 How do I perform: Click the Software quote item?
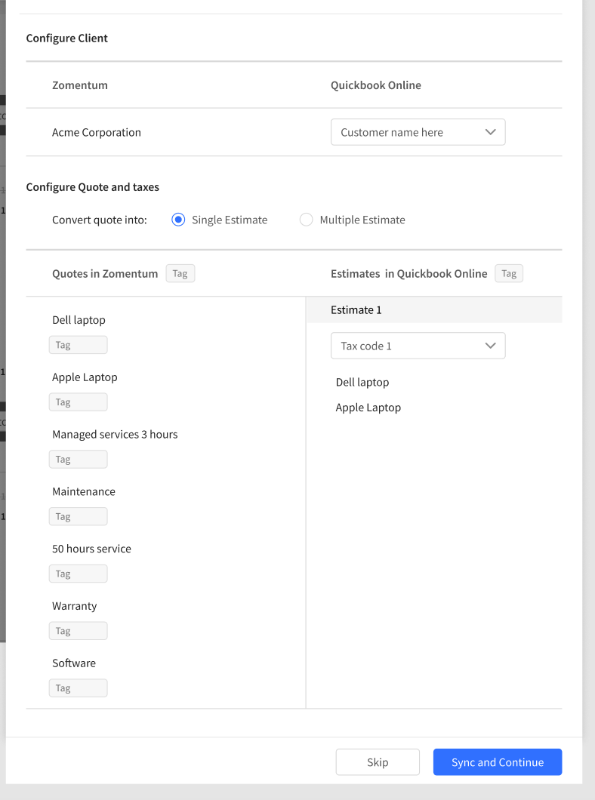(74, 663)
